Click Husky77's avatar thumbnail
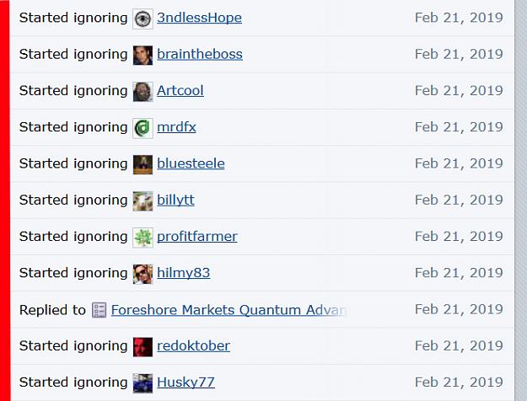527x401 pixels. (143, 383)
